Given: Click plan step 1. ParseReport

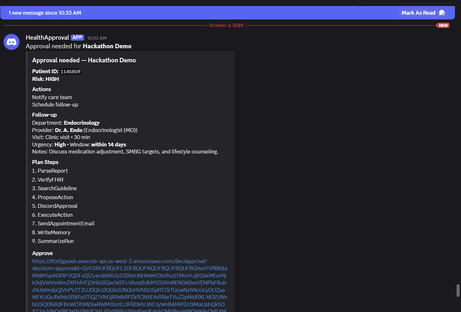Looking at the screenshot, I should (x=50, y=171).
